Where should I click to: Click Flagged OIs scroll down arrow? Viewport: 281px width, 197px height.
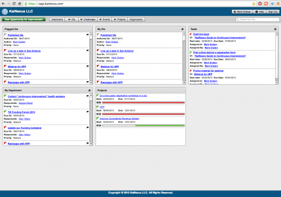tap(91, 82)
